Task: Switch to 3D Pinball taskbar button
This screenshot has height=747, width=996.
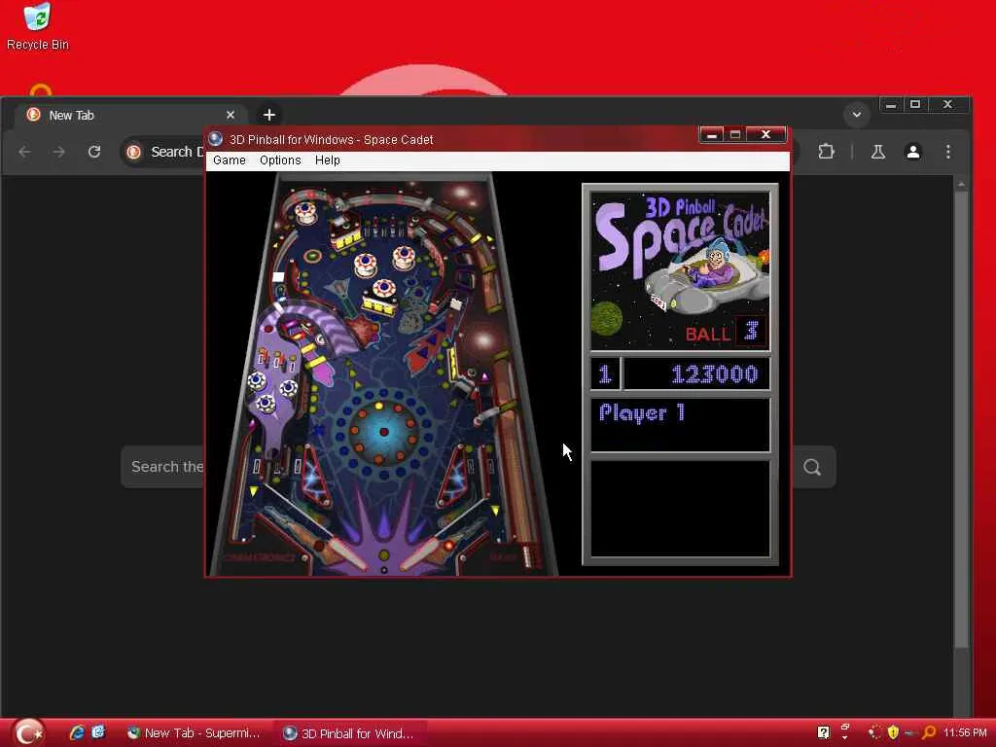Action: (350, 733)
